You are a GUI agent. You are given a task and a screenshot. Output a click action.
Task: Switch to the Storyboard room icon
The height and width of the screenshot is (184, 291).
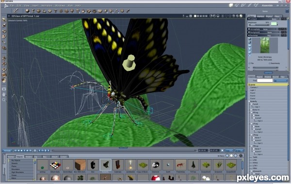(x=243, y=5)
